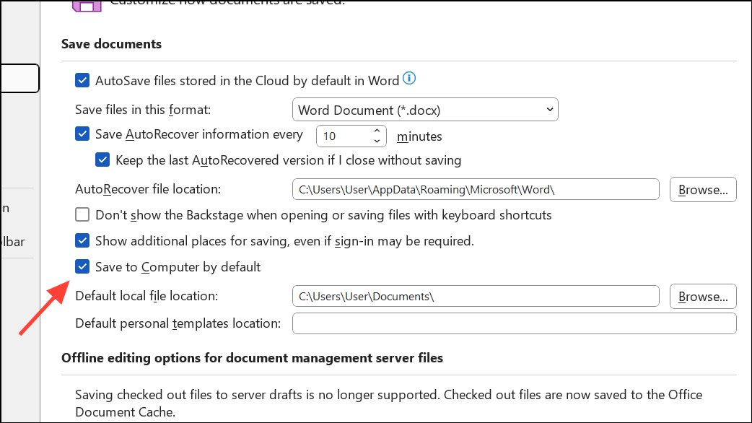
Task: Uncheck Save AutoRecover information every
Action: pos(82,134)
